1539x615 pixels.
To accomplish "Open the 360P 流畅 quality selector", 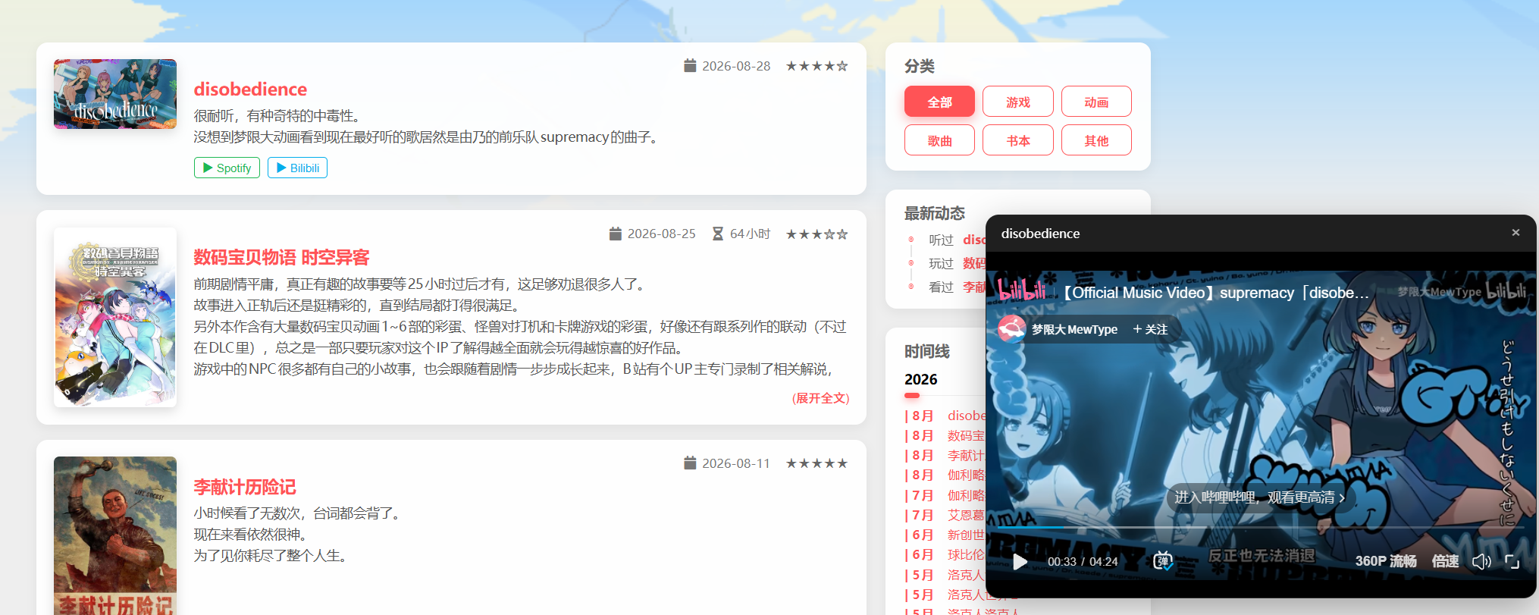I will pyautogui.click(x=1386, y=561).
